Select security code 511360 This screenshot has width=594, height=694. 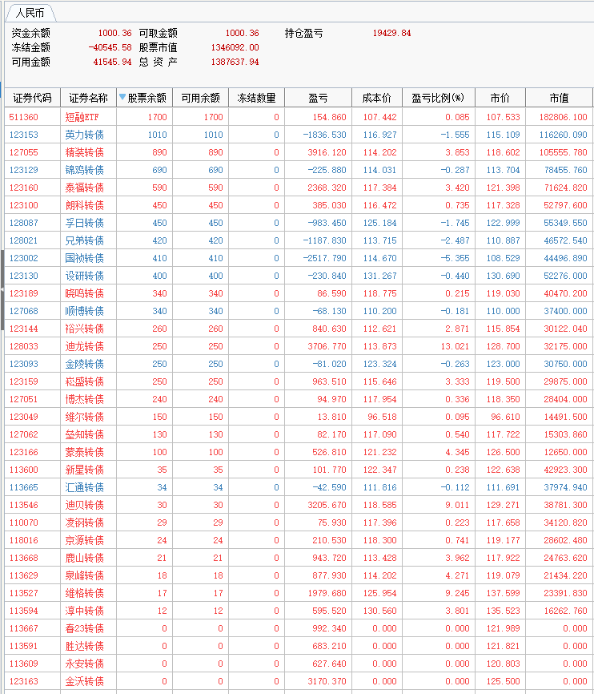tap(24, 117)
